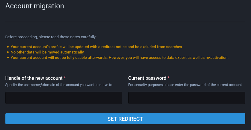The width and height of the screenshot is (251, 130).
Task: Click the bullet dot before the redirect notice note
Action: click(x=8, y=47)
